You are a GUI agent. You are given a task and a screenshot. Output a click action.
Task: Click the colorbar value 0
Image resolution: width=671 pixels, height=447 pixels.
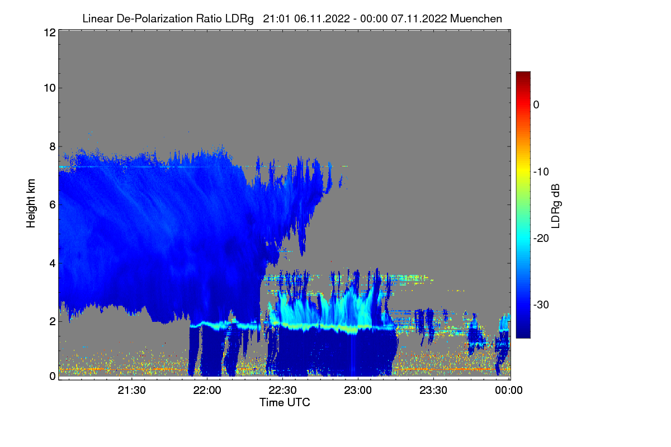pos(536,105)
